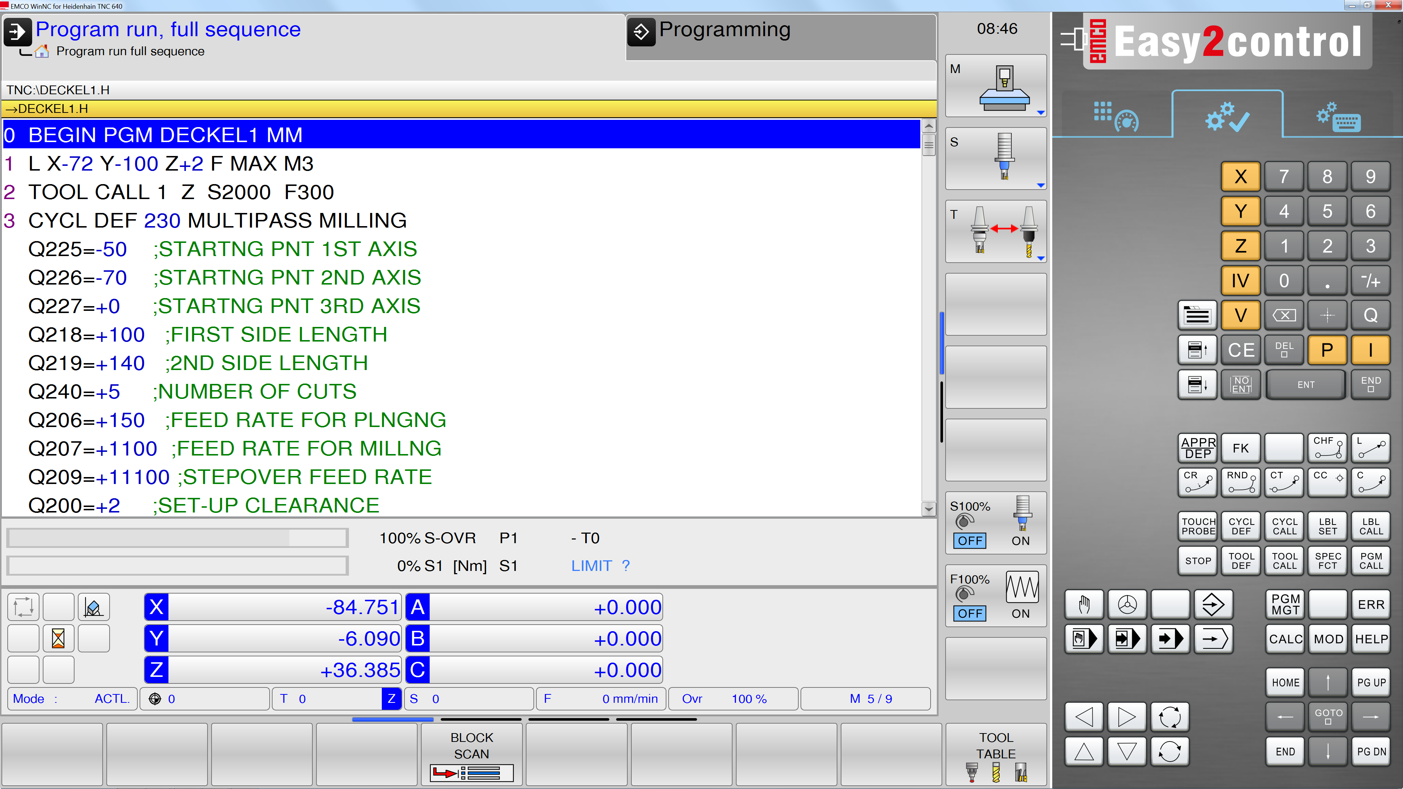
Task: Click the TOOL TABLE softkey
Action: pos(996,754)
